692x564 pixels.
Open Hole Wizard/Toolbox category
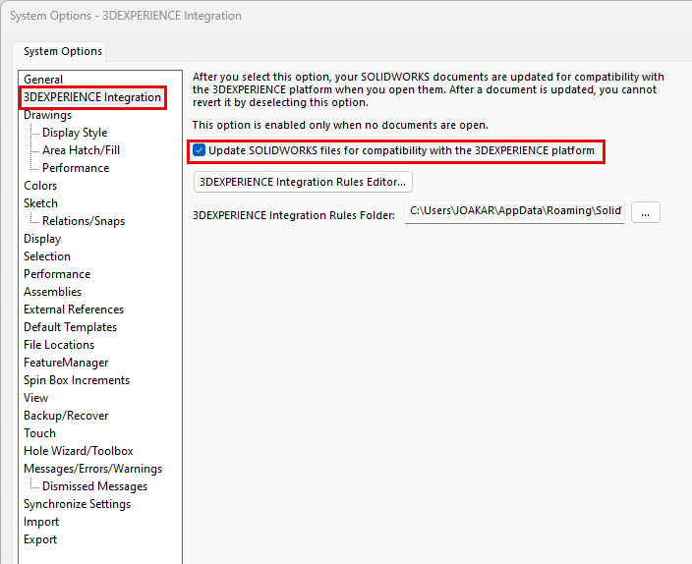coord(78,451)
